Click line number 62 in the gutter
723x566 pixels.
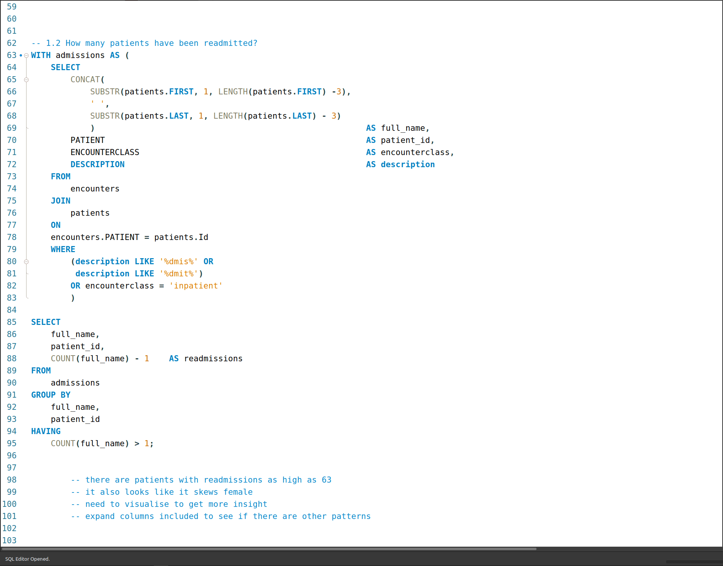click(x=12, y=43)
